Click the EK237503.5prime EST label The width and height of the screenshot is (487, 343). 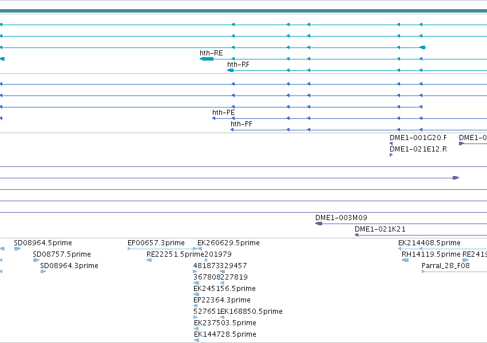(x=225, y=323)
